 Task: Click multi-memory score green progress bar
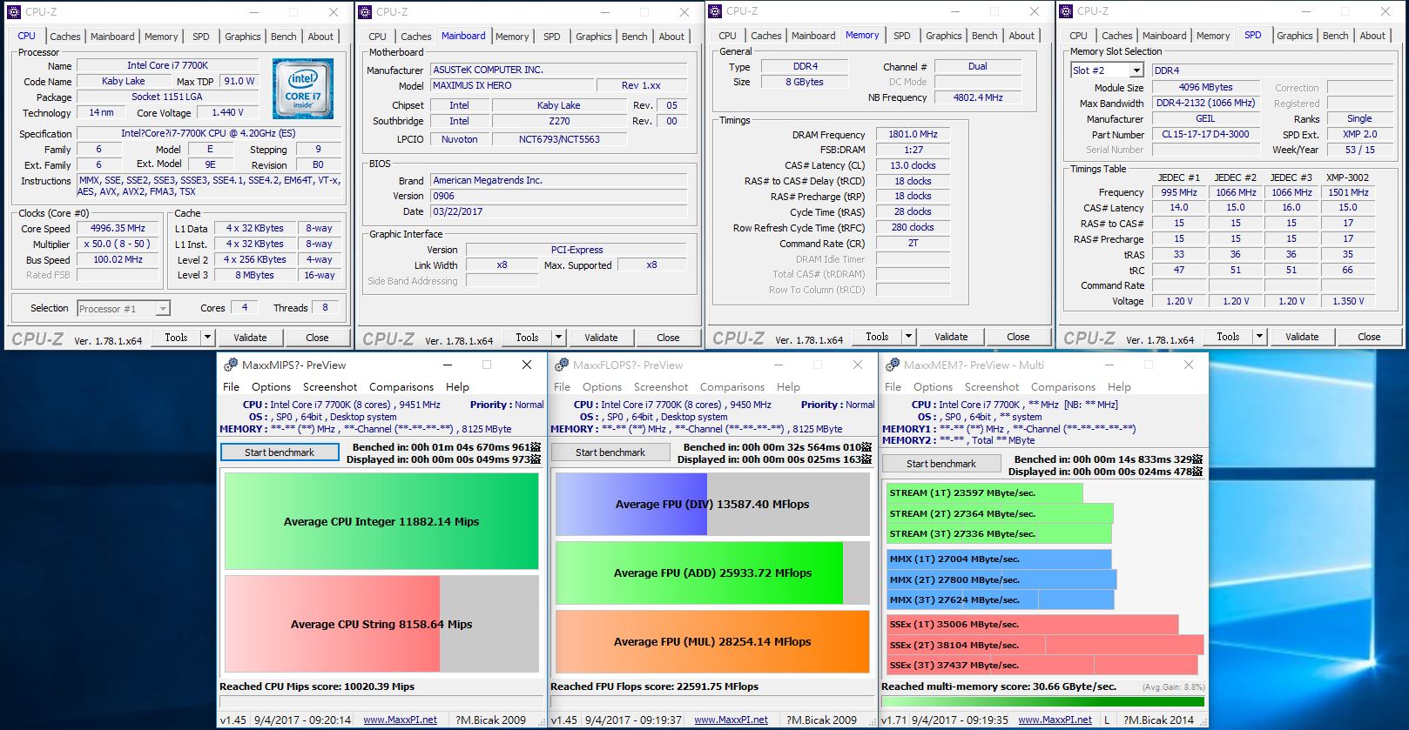1043,701
